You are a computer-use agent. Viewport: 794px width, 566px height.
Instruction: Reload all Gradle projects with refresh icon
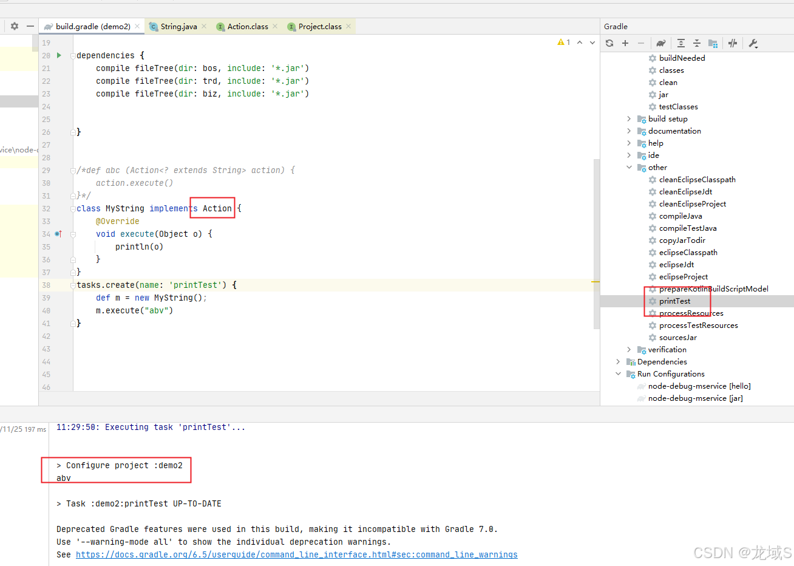(609, 43)
